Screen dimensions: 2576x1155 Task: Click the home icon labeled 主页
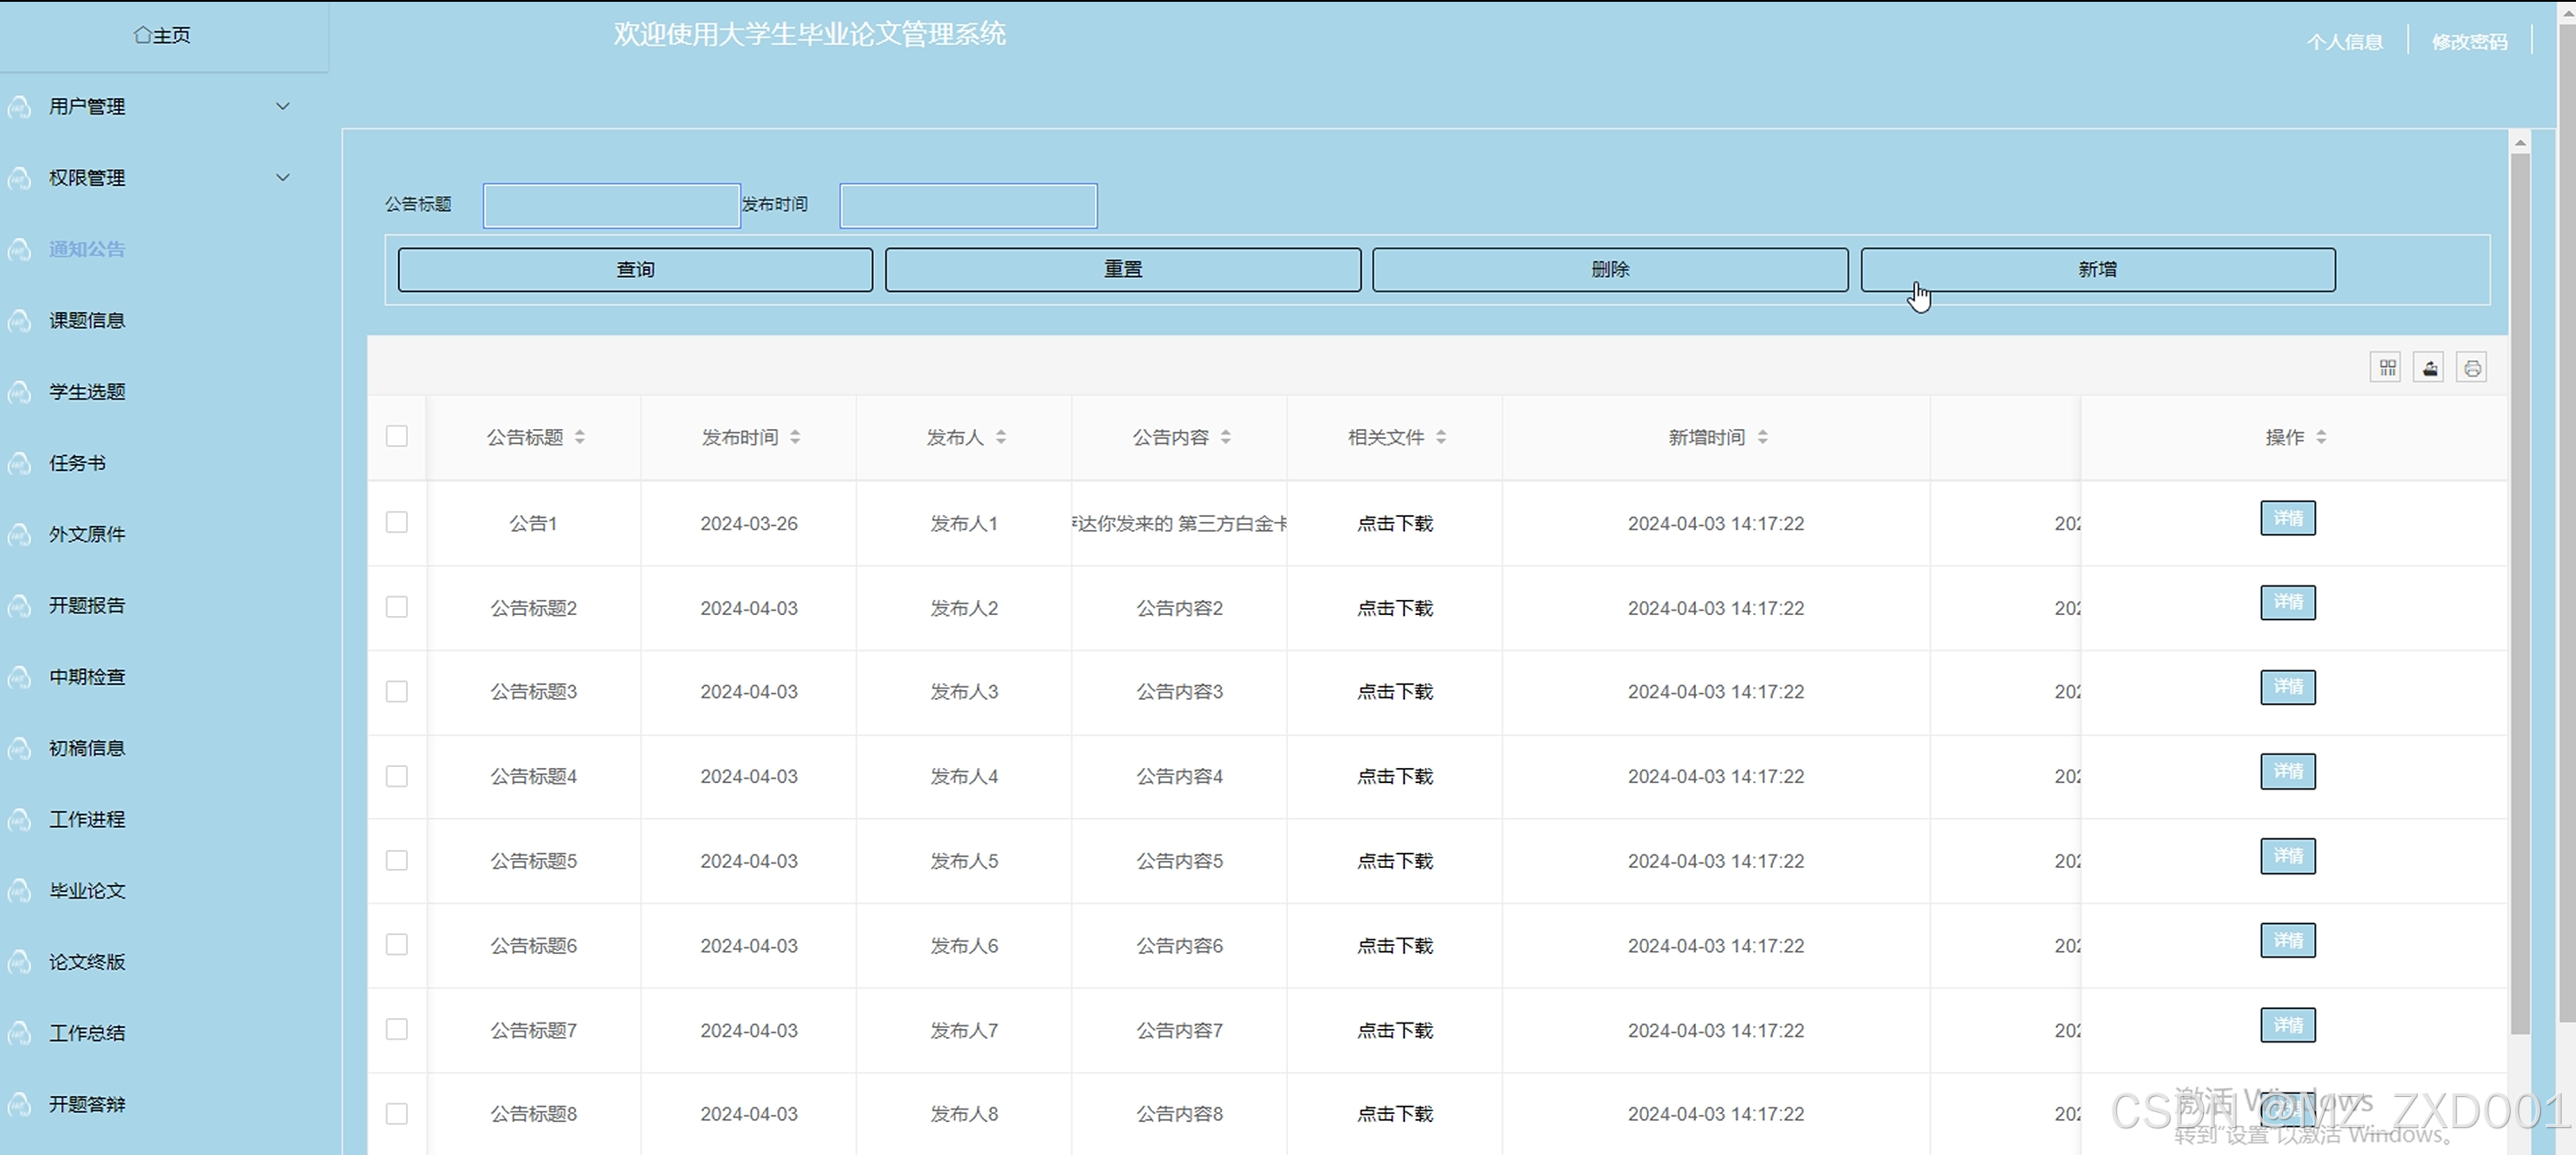click(143, 35)
